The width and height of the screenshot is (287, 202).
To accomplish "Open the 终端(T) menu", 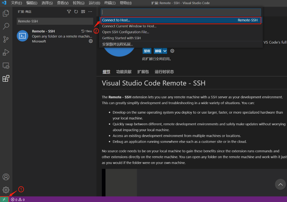I will coord(110,3).
